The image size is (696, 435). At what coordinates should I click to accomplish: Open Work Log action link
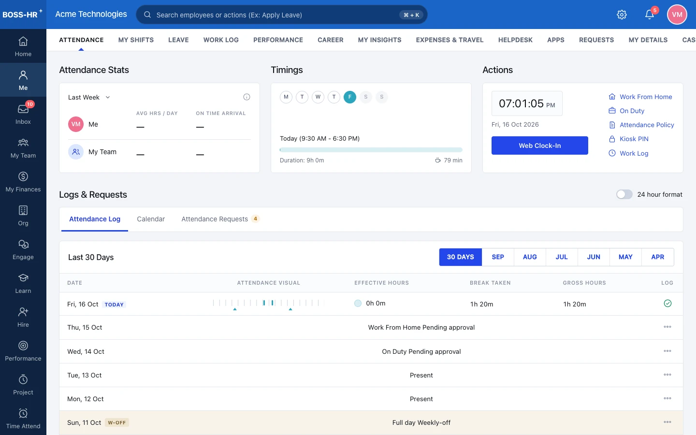(x=628, y=153)
